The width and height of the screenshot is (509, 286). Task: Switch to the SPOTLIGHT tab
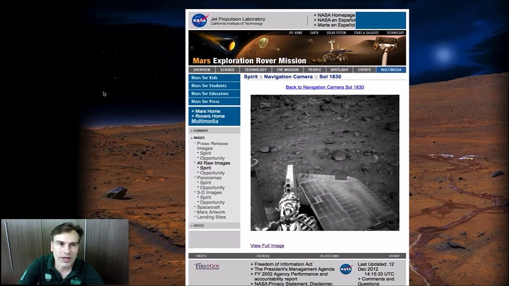[x=340, y=70]
